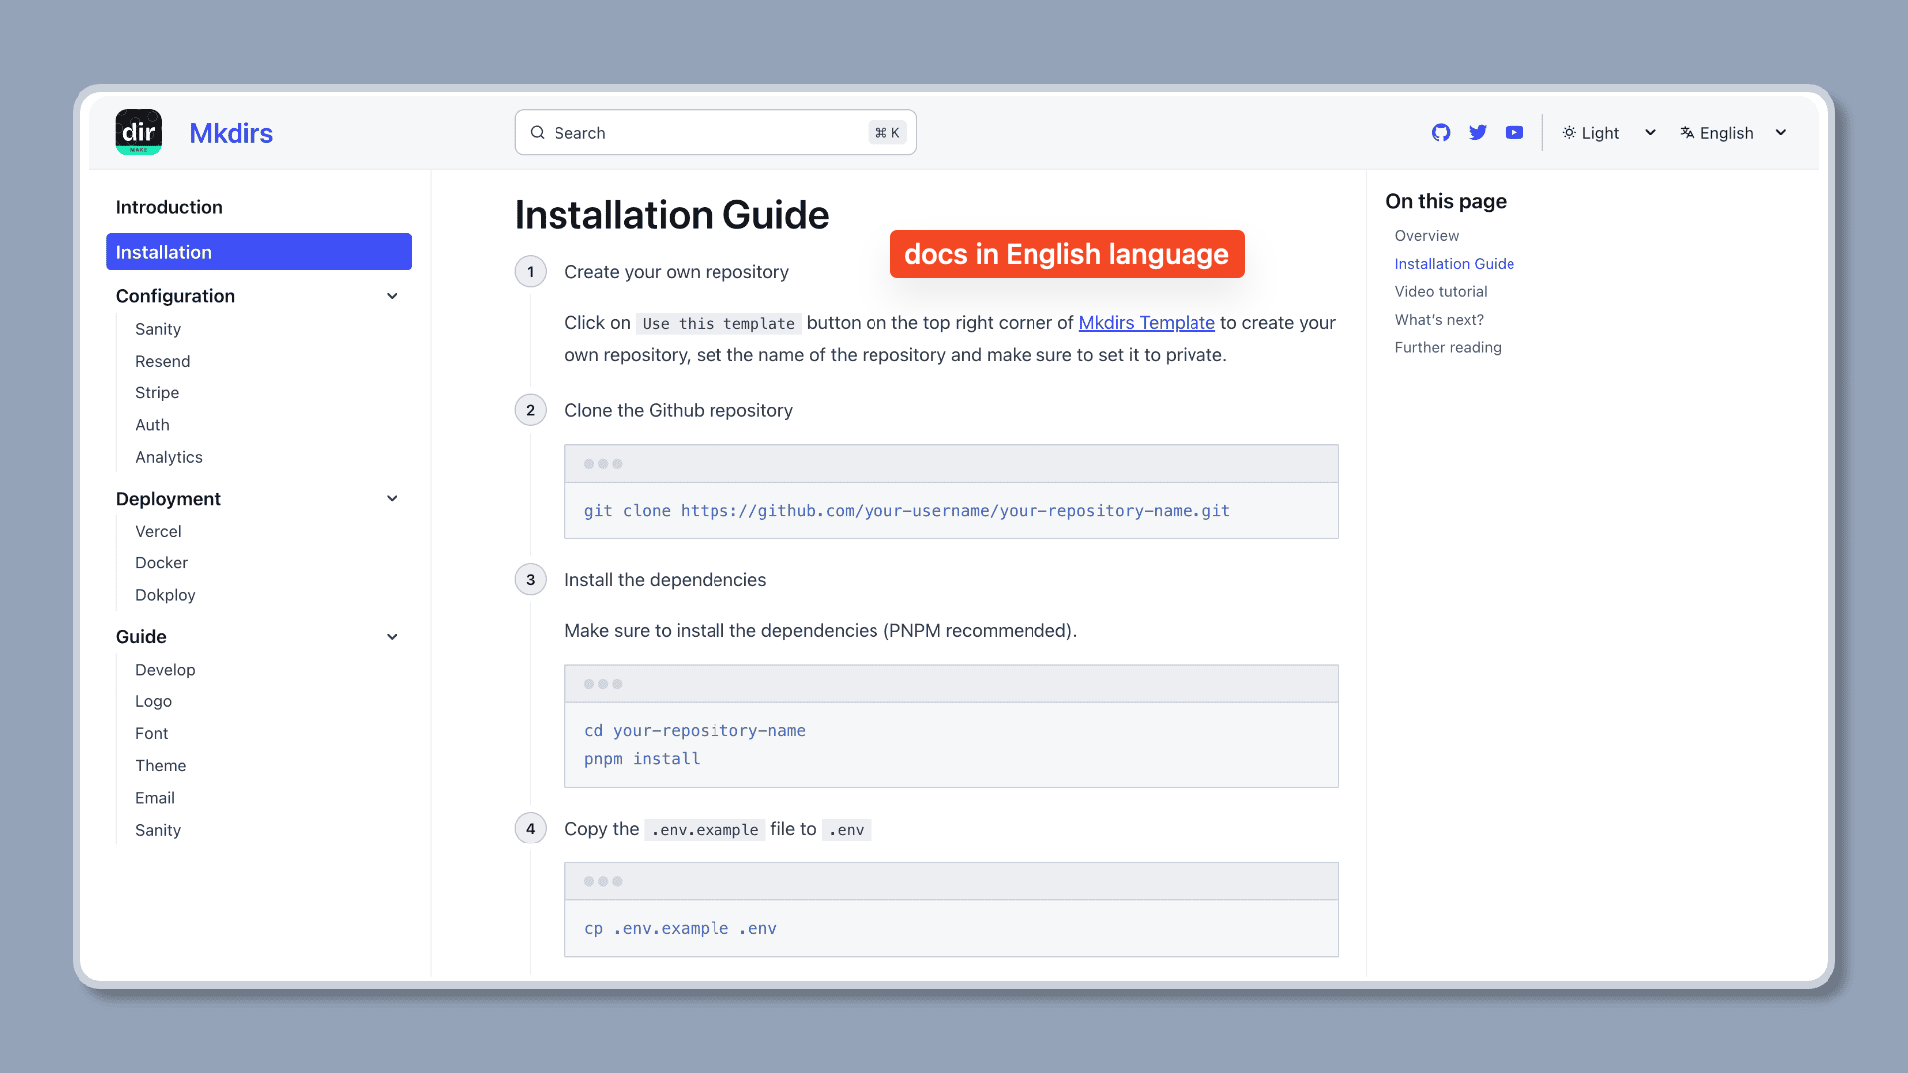The height and width of the screenshot is (1073, 1908).
Task: Open Theme under the Guide section
Action: 160,765
